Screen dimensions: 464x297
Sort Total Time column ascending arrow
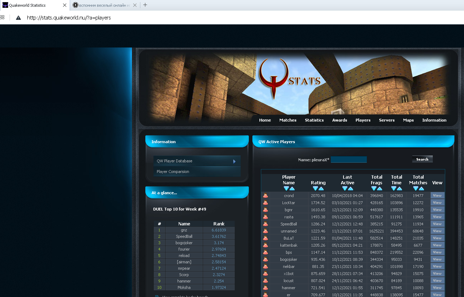(x=400, y=189)
